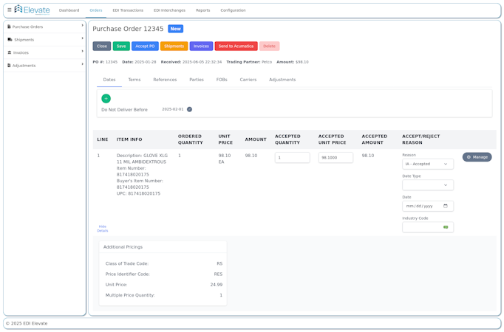This screenshot has height=332, width=504.
Task: Click the green add date plus icon
Action: (x=106, y=98)
